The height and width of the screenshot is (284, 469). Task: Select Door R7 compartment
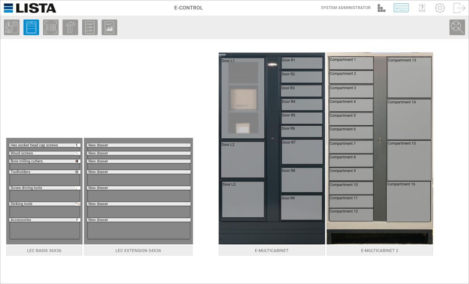point(302,152)
